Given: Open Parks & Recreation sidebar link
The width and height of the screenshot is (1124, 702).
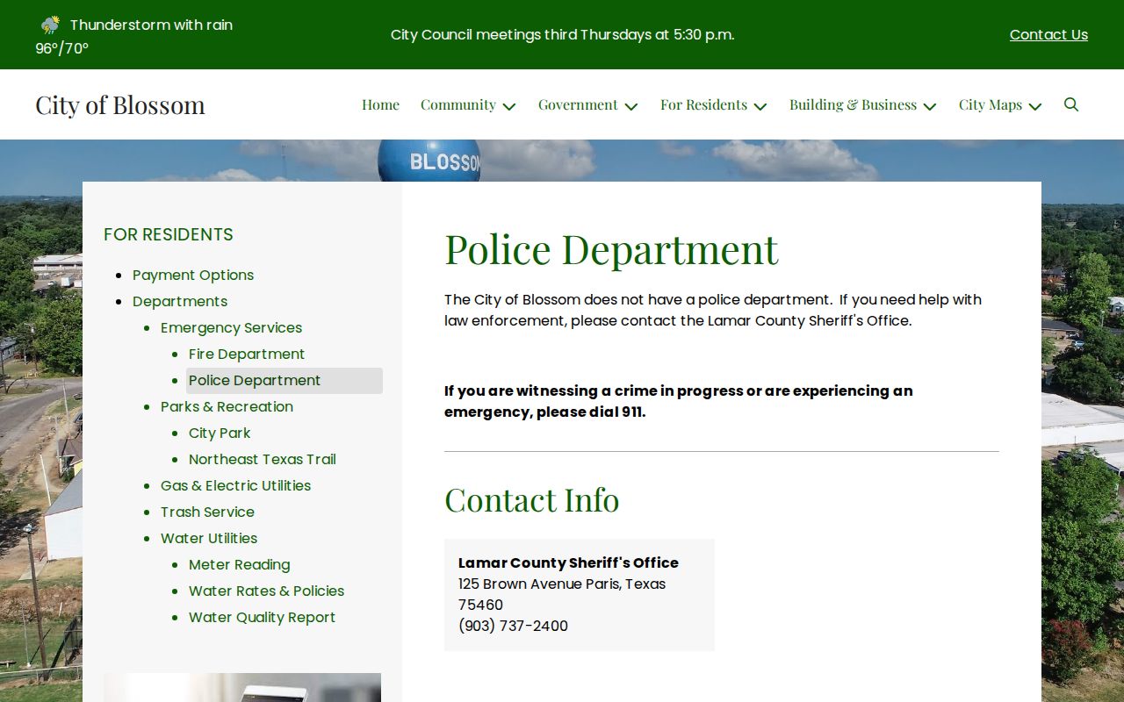Looking at the screenshot, I should [x=227, y=406].
